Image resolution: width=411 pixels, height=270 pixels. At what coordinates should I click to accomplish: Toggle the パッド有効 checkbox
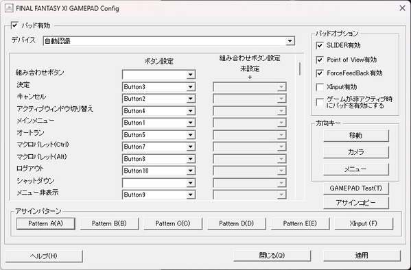tap(14, 25)
